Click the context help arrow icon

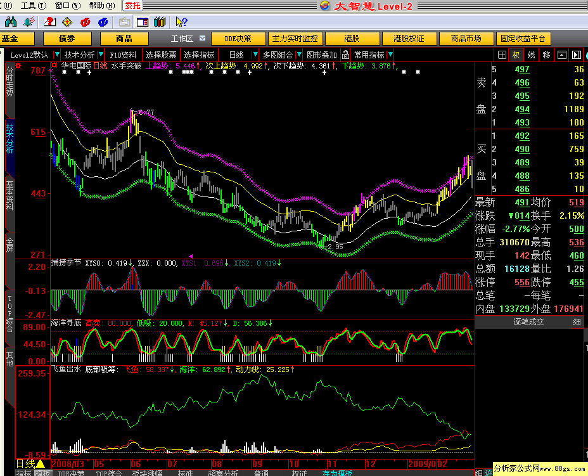click(x=181, y=22)
